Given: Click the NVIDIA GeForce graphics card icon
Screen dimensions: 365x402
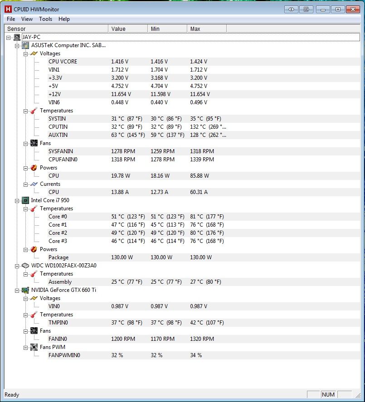Looking at the screenshot, I should tap(25, 290).
